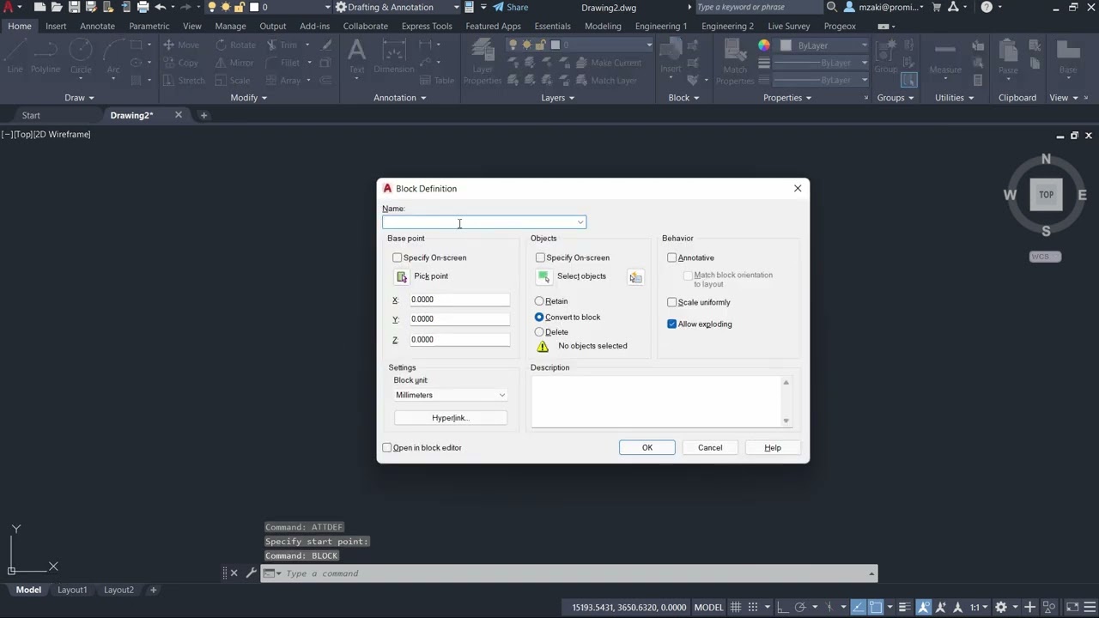Click the Circle tool in Draw panel
This screenshot has width=1099, height=618.
point(81,58)
